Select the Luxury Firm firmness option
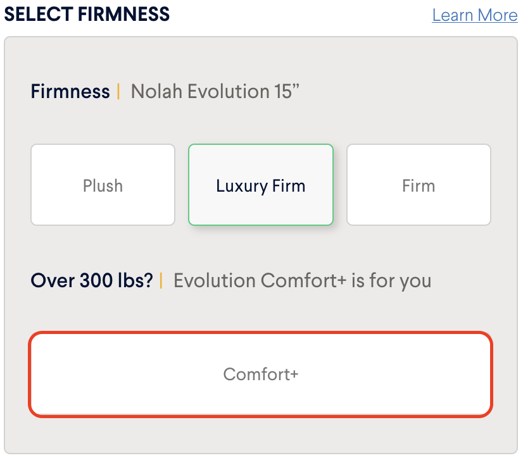Screen dimensions: 523x458 coord(260,185)
